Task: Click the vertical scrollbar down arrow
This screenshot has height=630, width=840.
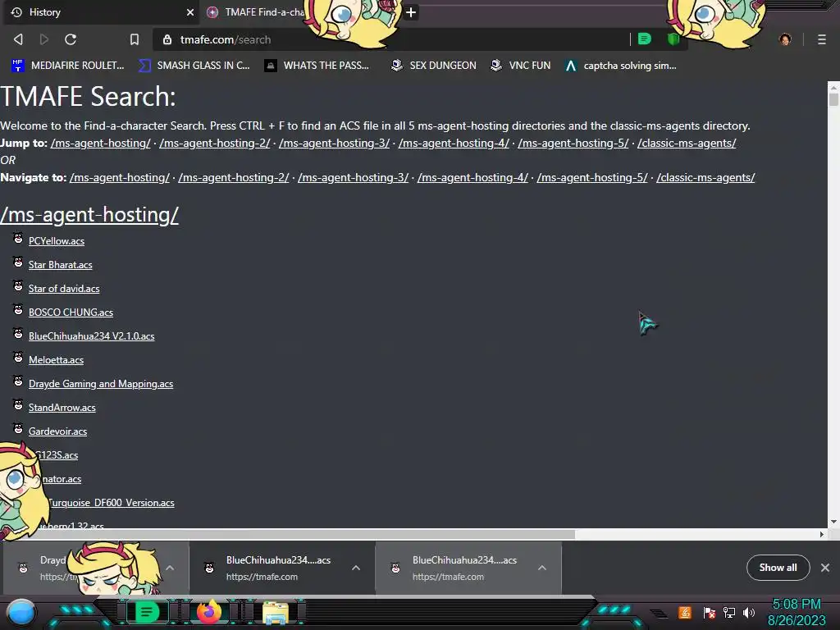Action: (833, 522)
